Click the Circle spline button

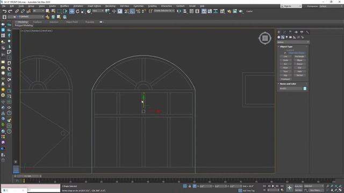(285, 60)
